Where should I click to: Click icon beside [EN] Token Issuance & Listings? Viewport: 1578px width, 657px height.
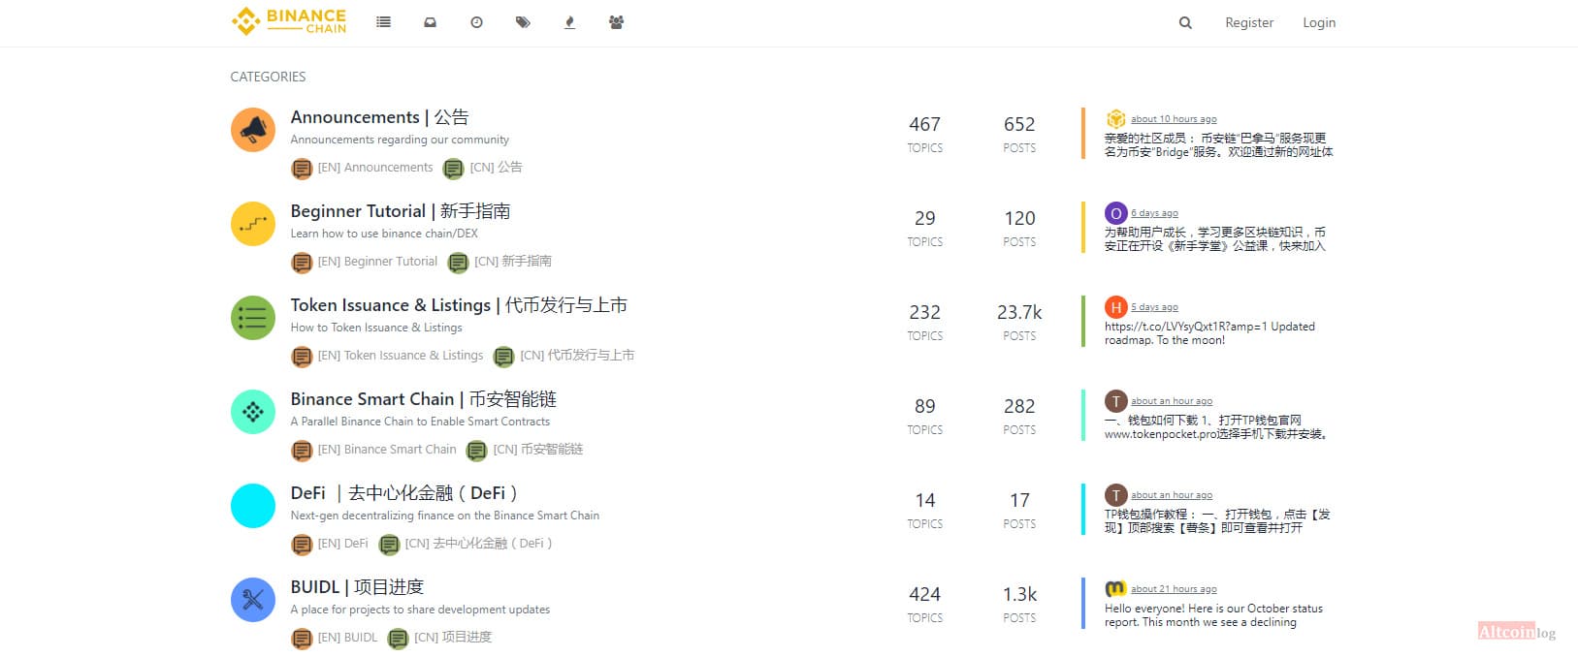302,357
